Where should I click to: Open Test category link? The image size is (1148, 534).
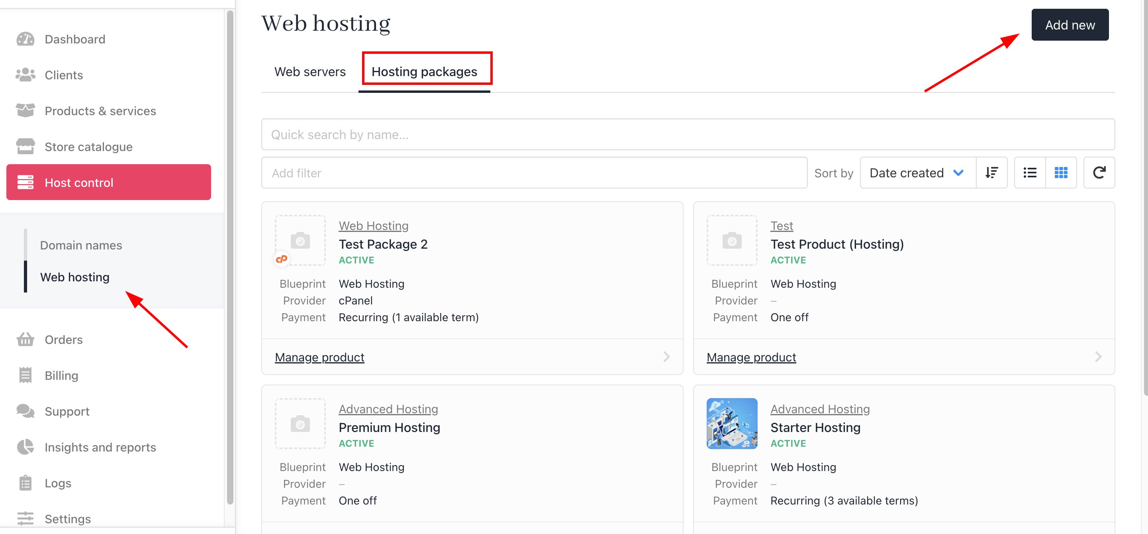pyautogui.click(x=782, y=226)
